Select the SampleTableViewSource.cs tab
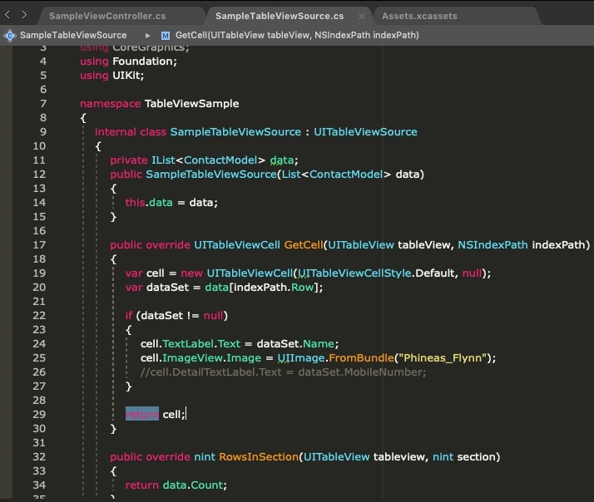 [x=279, y=16]
